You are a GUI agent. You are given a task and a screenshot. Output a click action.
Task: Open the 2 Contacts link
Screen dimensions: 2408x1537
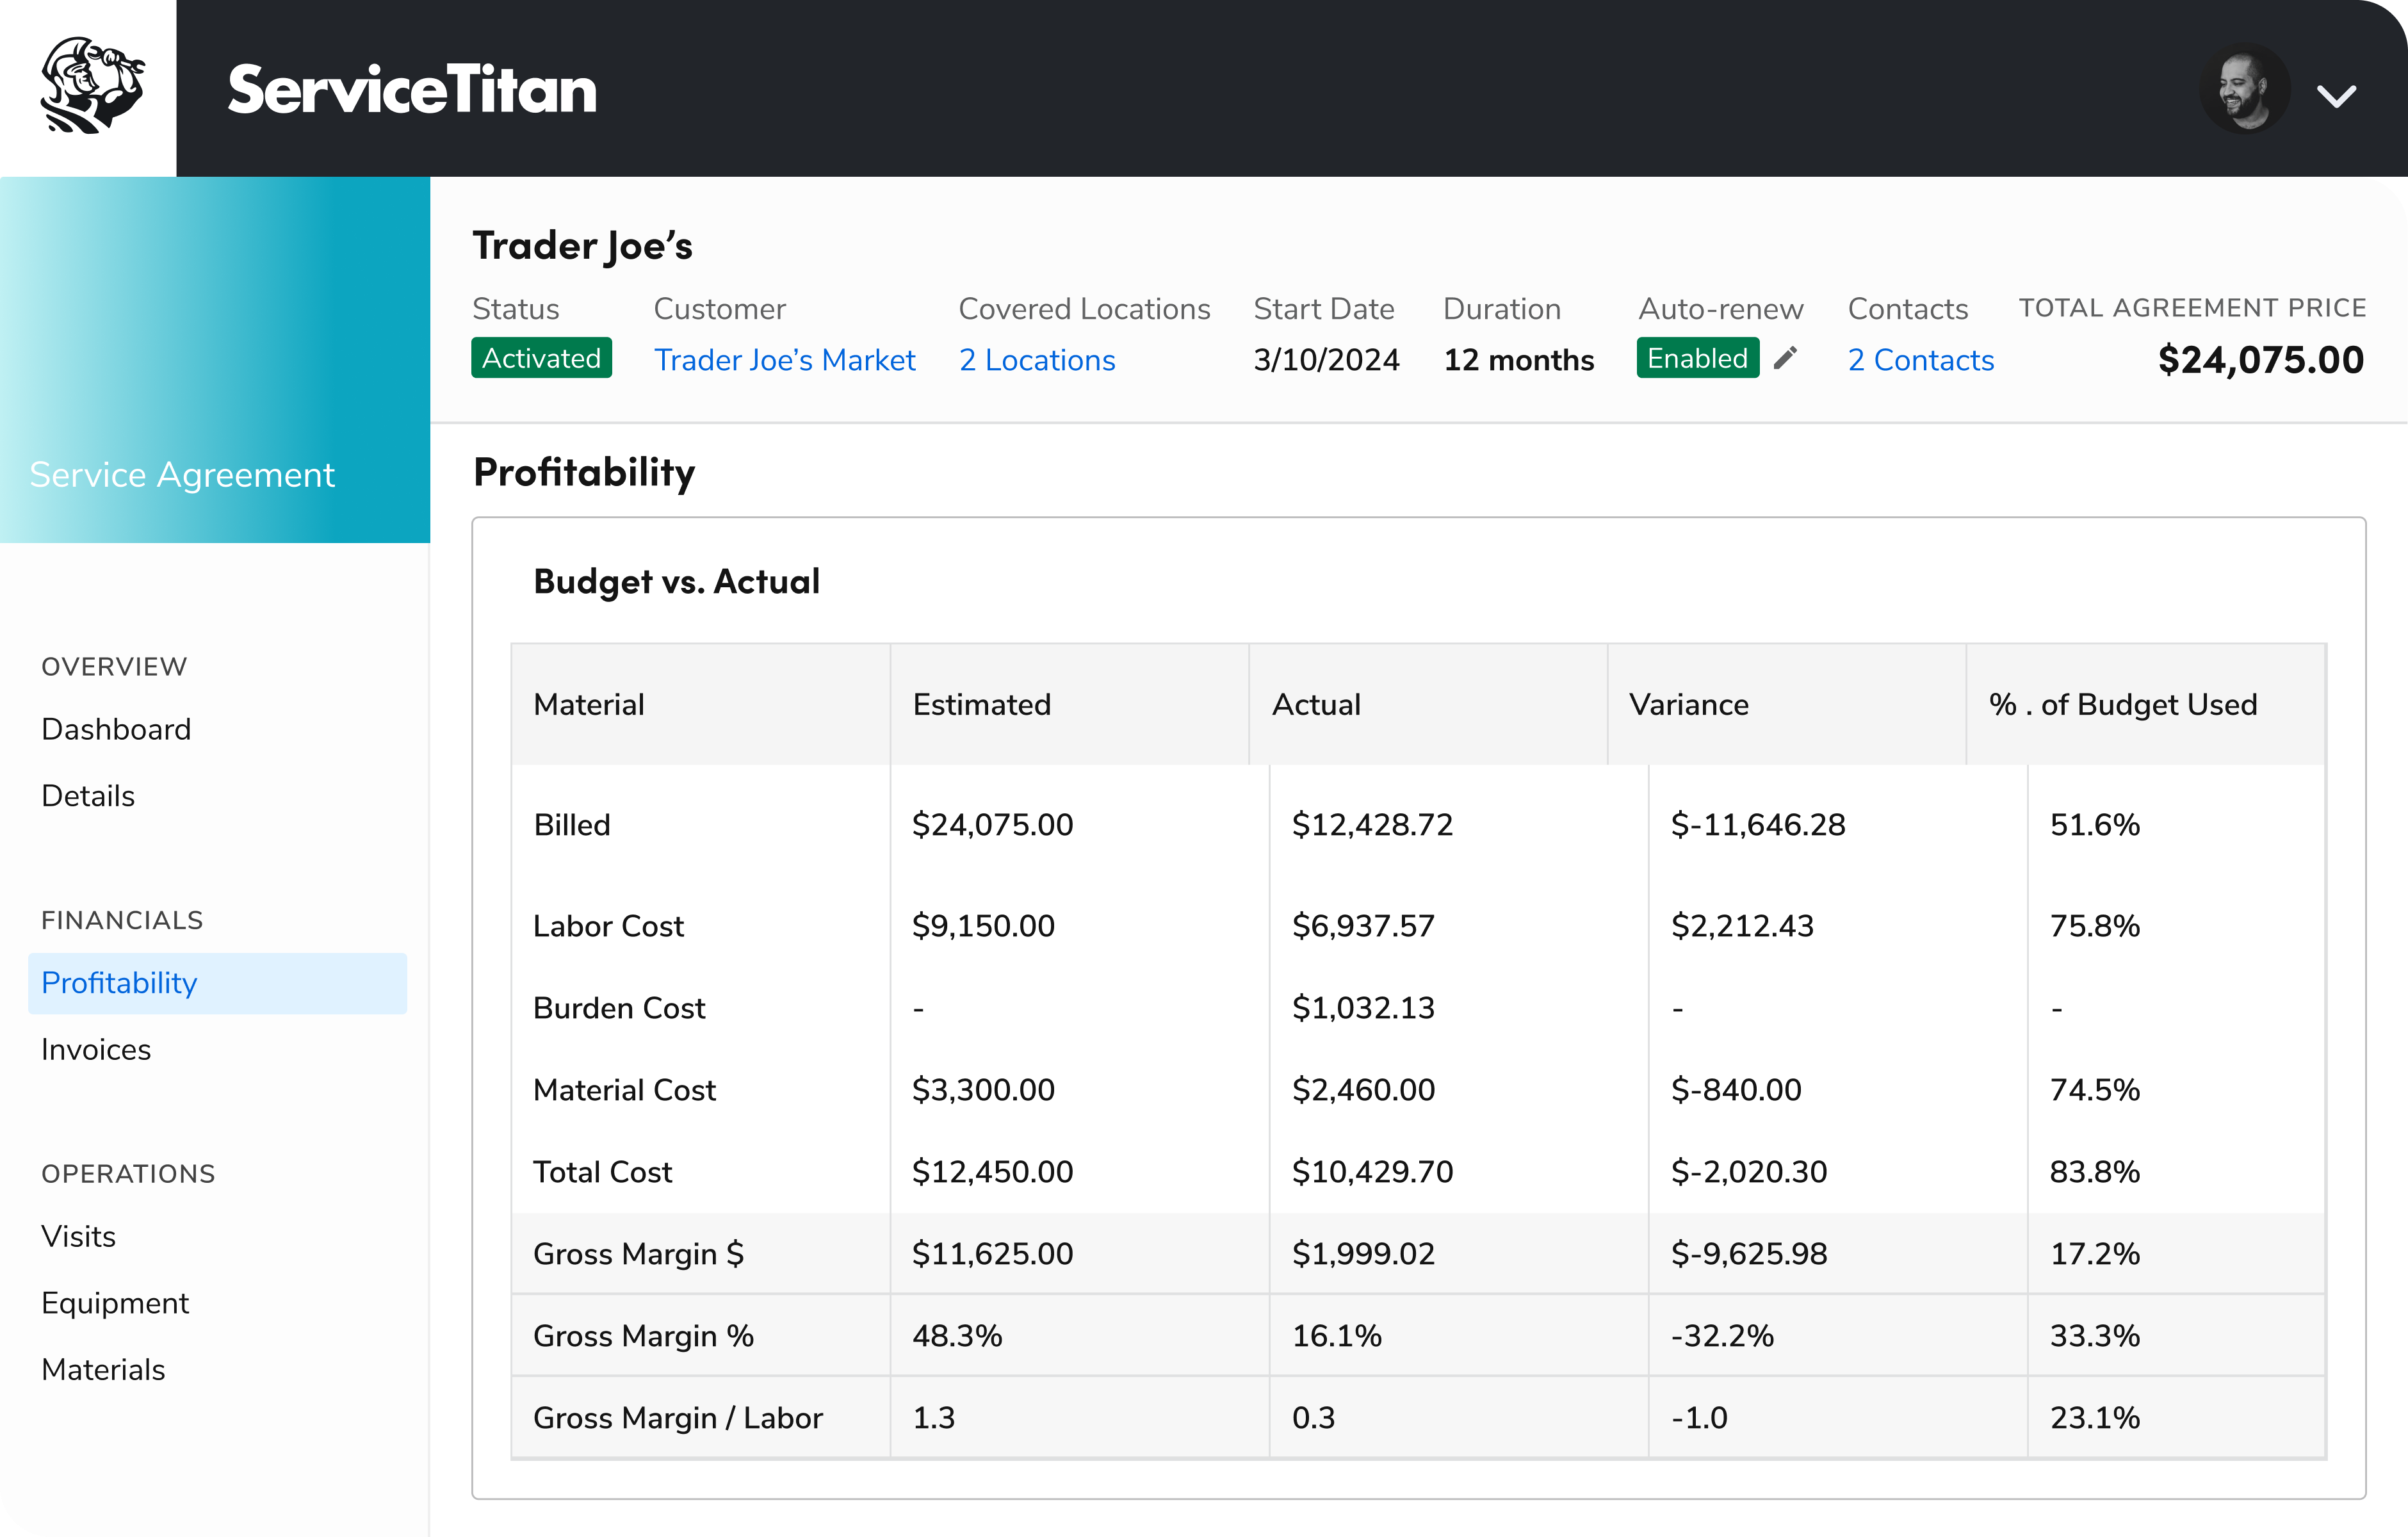pos(1920,360)
